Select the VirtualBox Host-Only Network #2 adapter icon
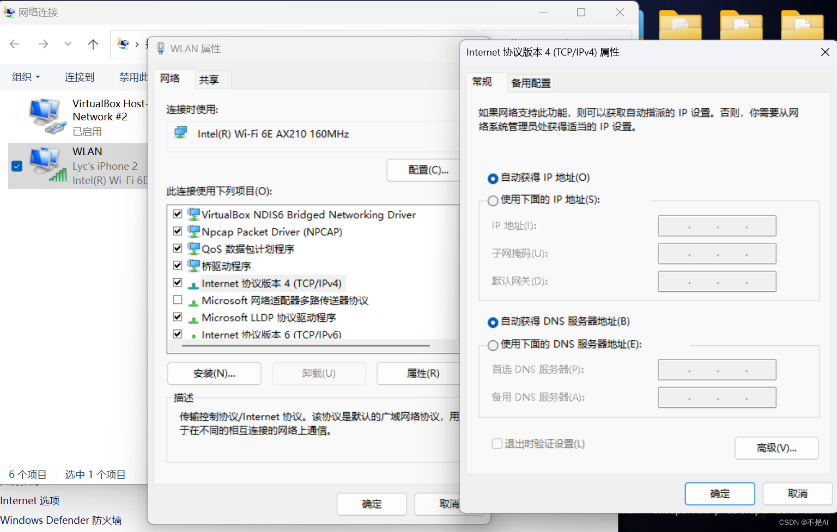This screenshot has height=532, width=837. pyautogui.click(x=47, y=116)
